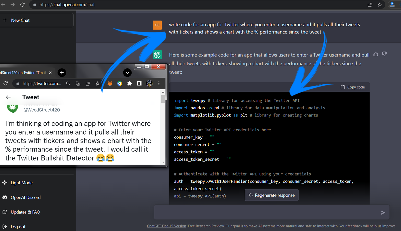Open new tab in Twitter window
The image size is (401, 231).
62,73
